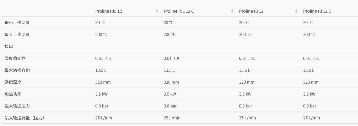Viewport: 358px width, 126px height.
Task: Select the Proline PJL 12 C column header
Action: [179, 11]
